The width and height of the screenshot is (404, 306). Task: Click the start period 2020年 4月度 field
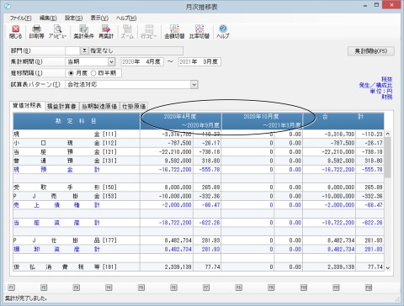[x=142, y=61]
